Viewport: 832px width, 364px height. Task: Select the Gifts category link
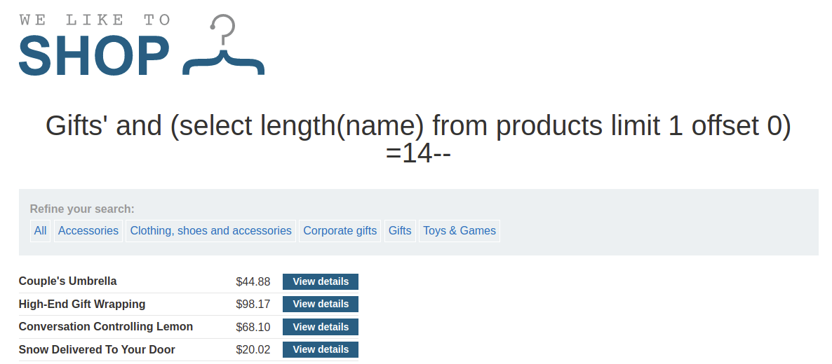(x=400, y=230)
